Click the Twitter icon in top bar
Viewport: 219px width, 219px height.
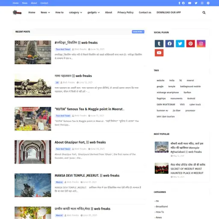coord(196,3)
